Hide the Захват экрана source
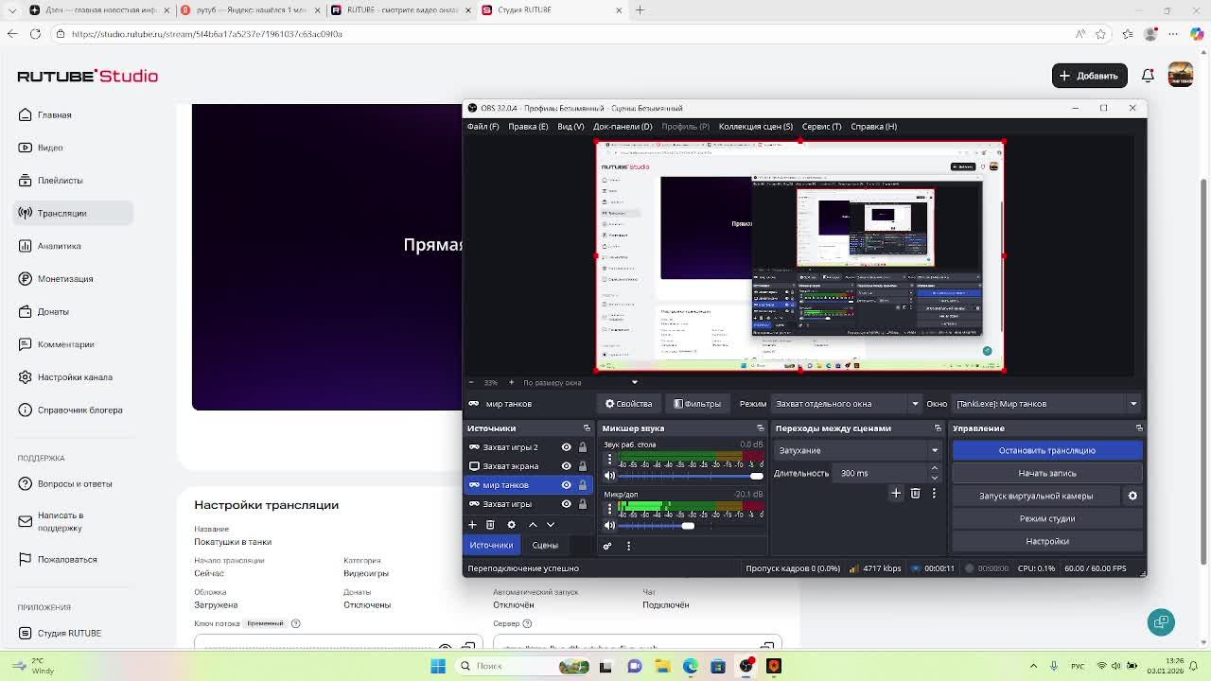1211x681 pixels. tap(566, 466)
